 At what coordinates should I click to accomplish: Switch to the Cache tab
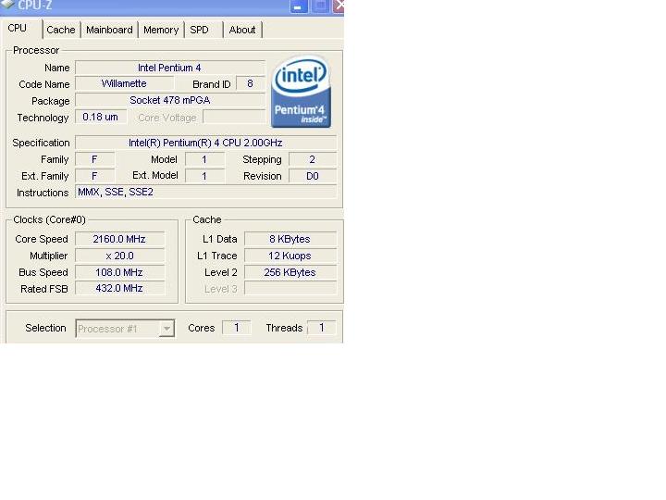point(61,30)
